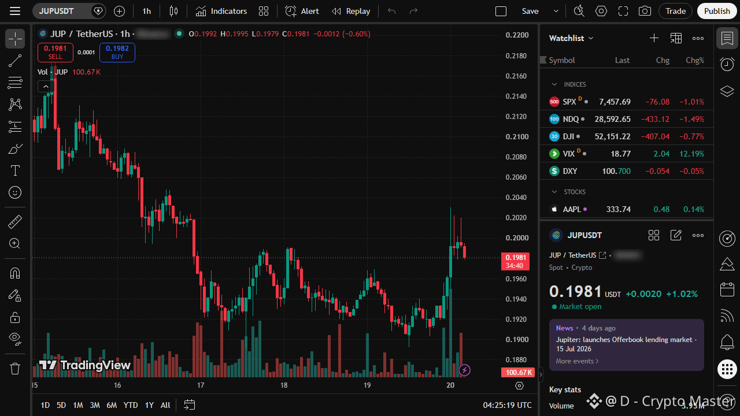Open the alerts clock panel icon
This screenshot has height=416, width=740.
click(727, 64)
